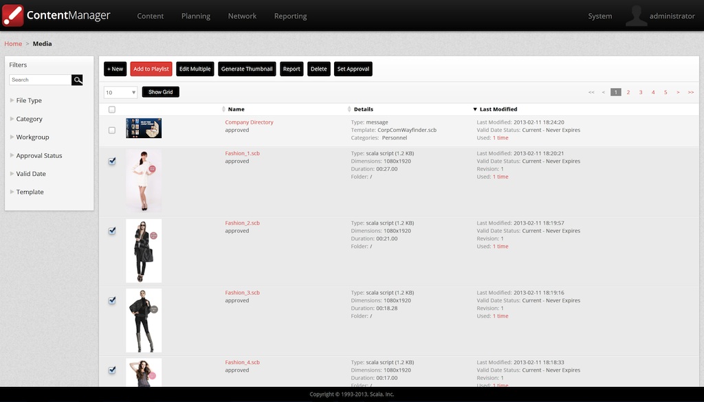
Task: Check the Company Directory row checkbox
Action: pos(112,130)
